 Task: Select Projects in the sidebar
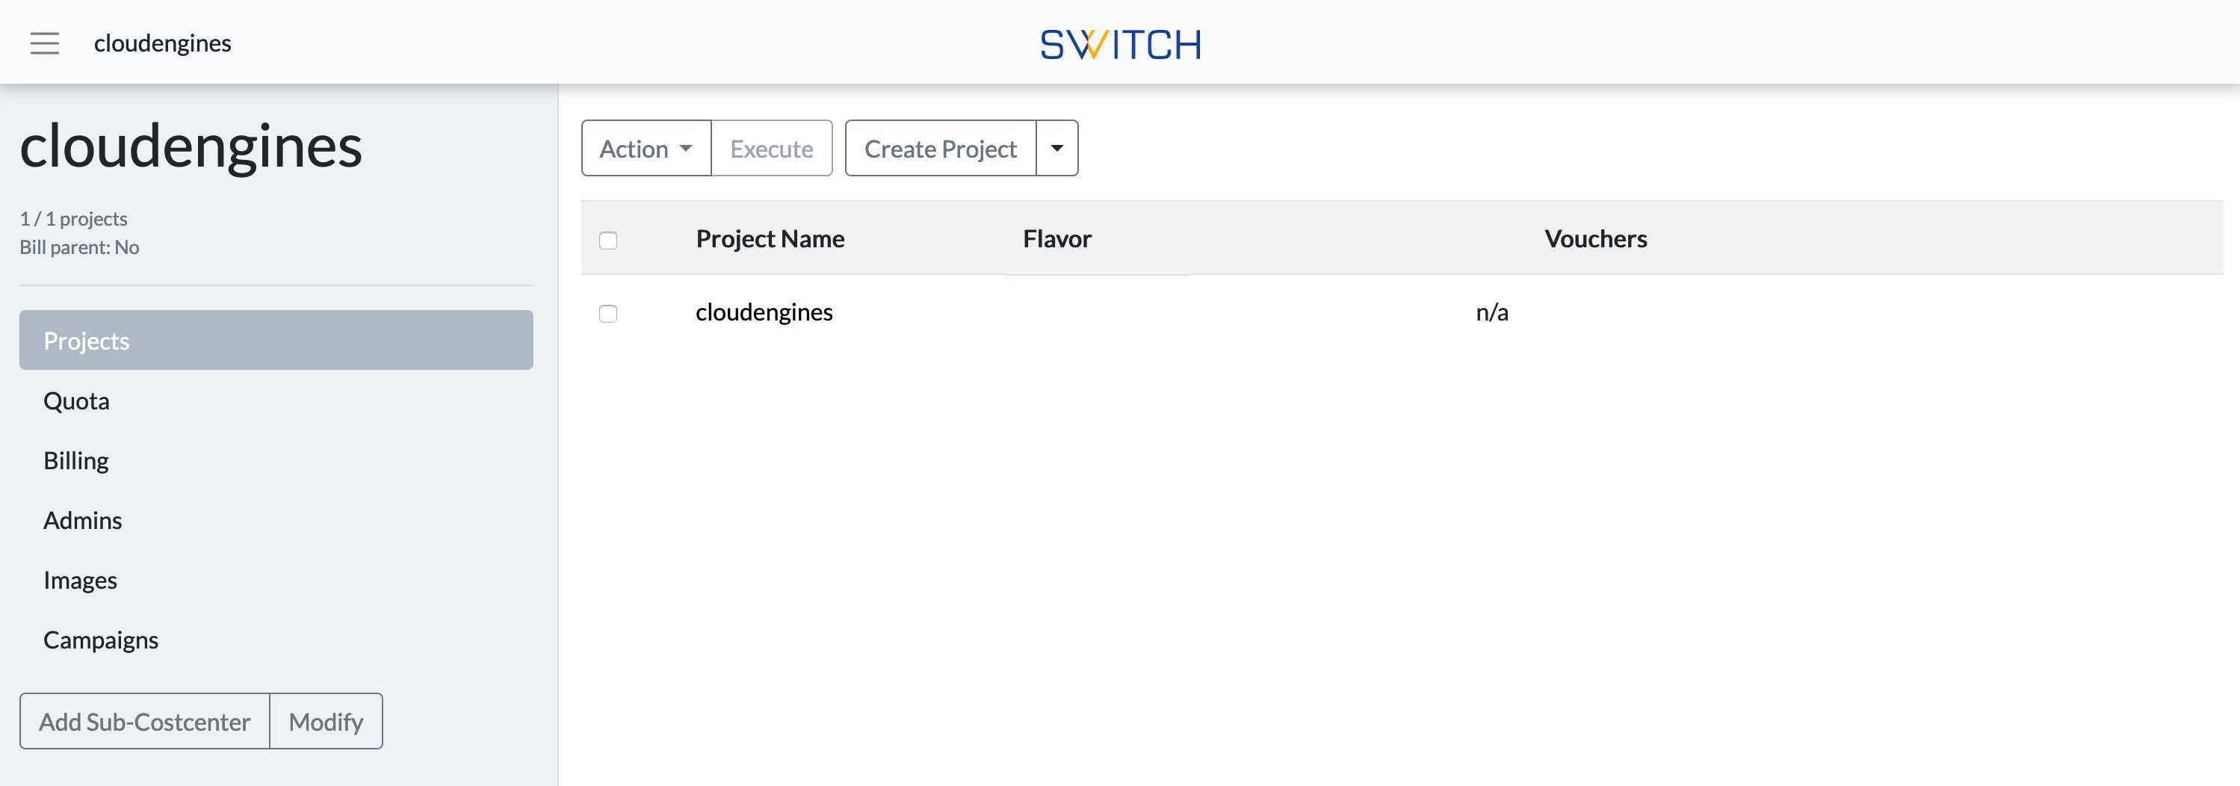(x=276, y=340)
